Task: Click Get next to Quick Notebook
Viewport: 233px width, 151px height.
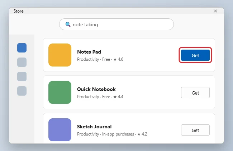Action: click(195, 93)
